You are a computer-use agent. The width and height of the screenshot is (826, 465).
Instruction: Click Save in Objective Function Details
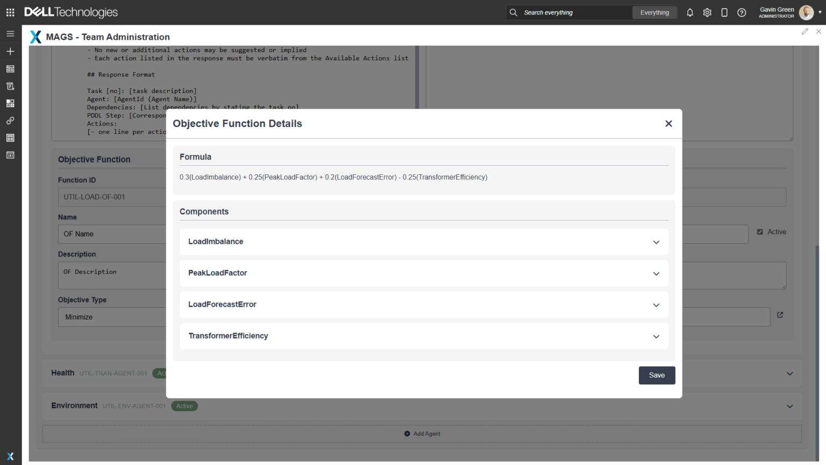657,375
